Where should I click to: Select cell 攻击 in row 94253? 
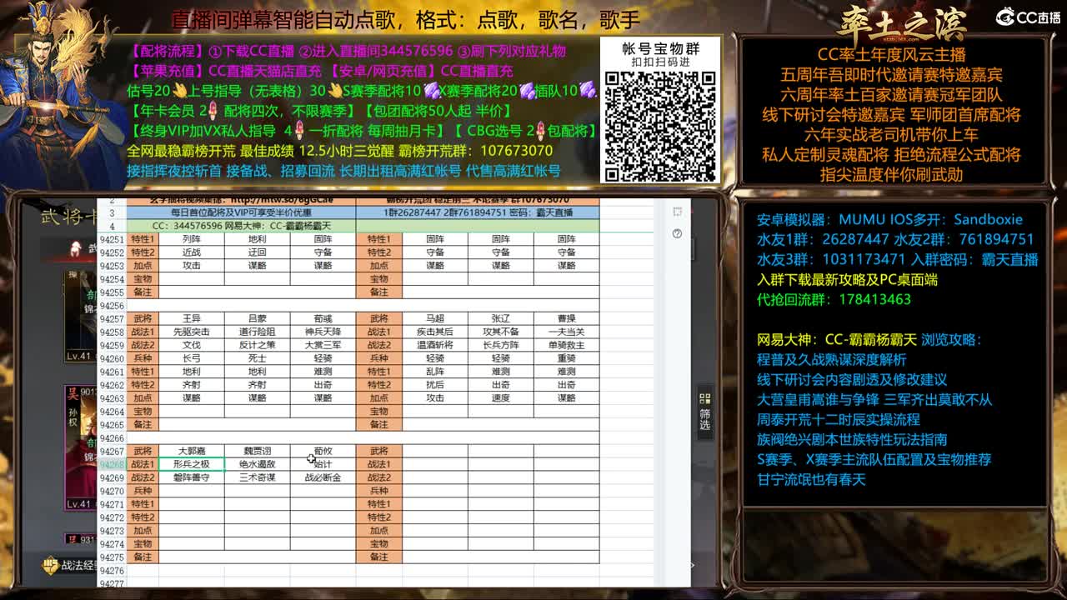(192, 266)
